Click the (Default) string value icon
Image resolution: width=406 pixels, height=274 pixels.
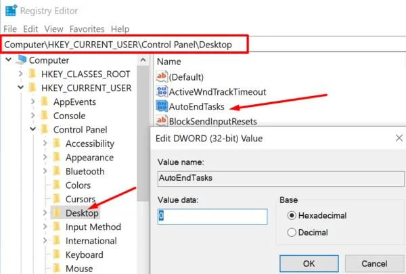(x=162, y=76)
